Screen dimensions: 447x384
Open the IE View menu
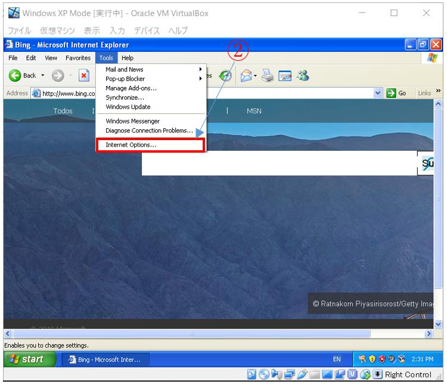(51, 58)
